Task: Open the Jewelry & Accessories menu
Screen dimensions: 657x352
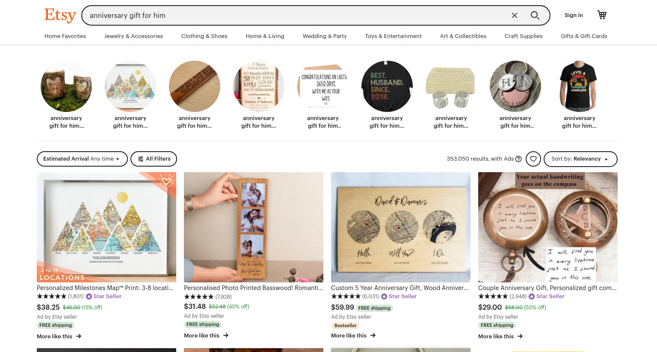Action: 133,36
